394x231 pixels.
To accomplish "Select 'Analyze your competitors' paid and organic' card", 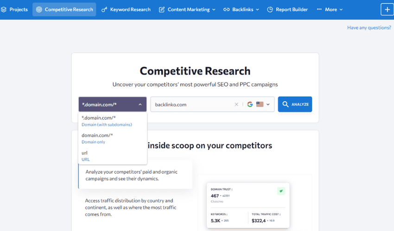I will pos(135,175).
